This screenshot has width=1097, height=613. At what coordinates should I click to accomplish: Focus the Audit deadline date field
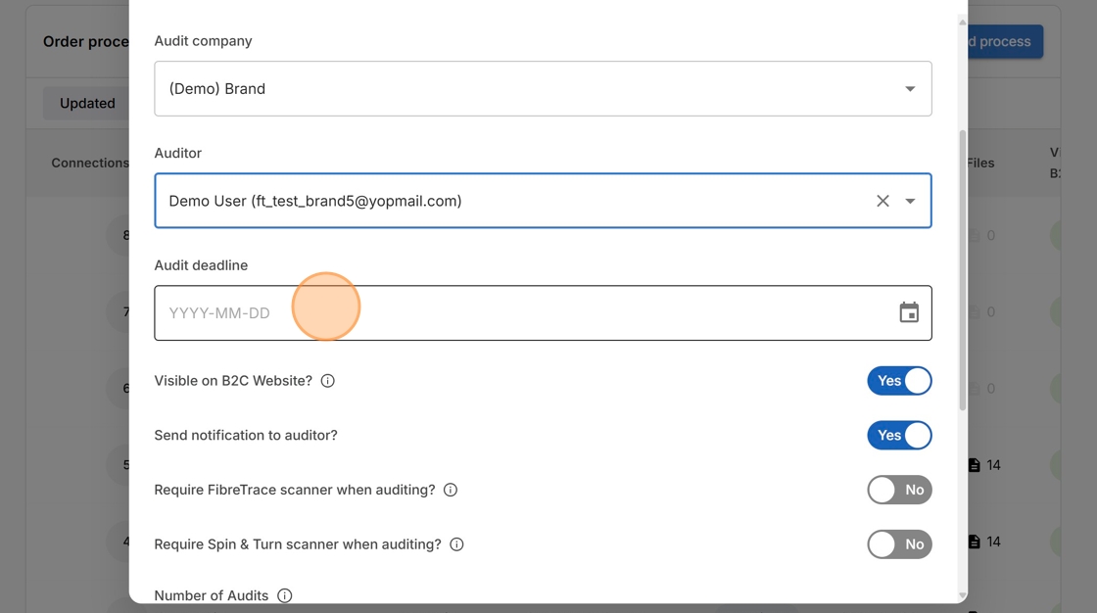point(543,312)
